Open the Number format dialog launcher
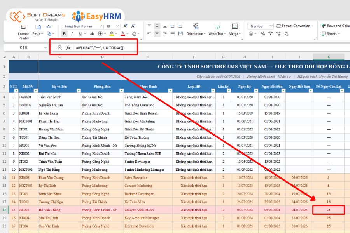Viewport: 350px width, 233px height. (315, 40)
